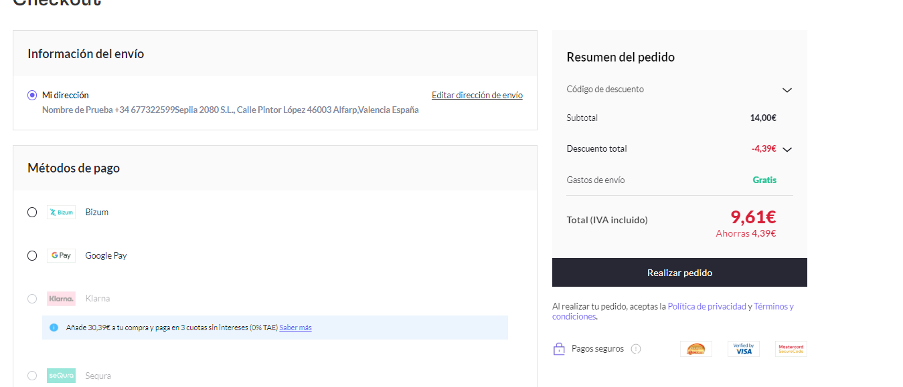Screen dimensions: 903x387
Task: Click the Google Pay payment label
Action: click(106, 256)
